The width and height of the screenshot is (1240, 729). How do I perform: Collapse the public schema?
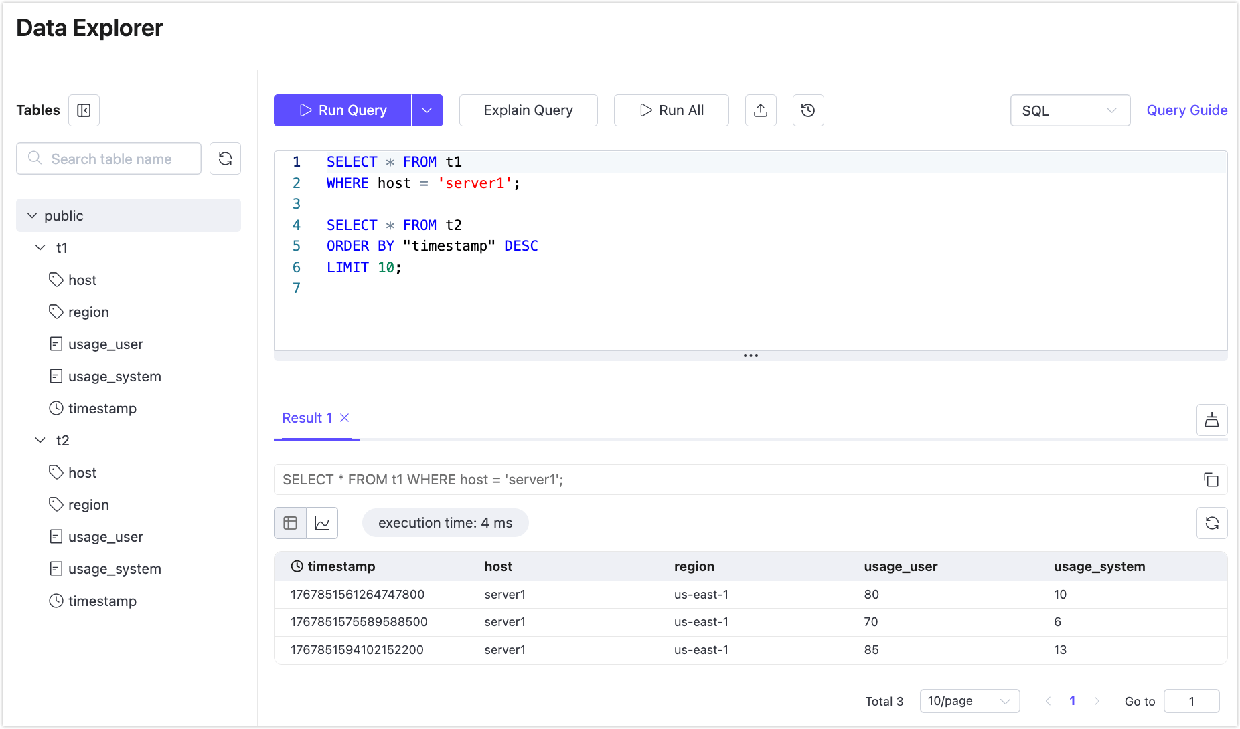[x=31, y=215]
